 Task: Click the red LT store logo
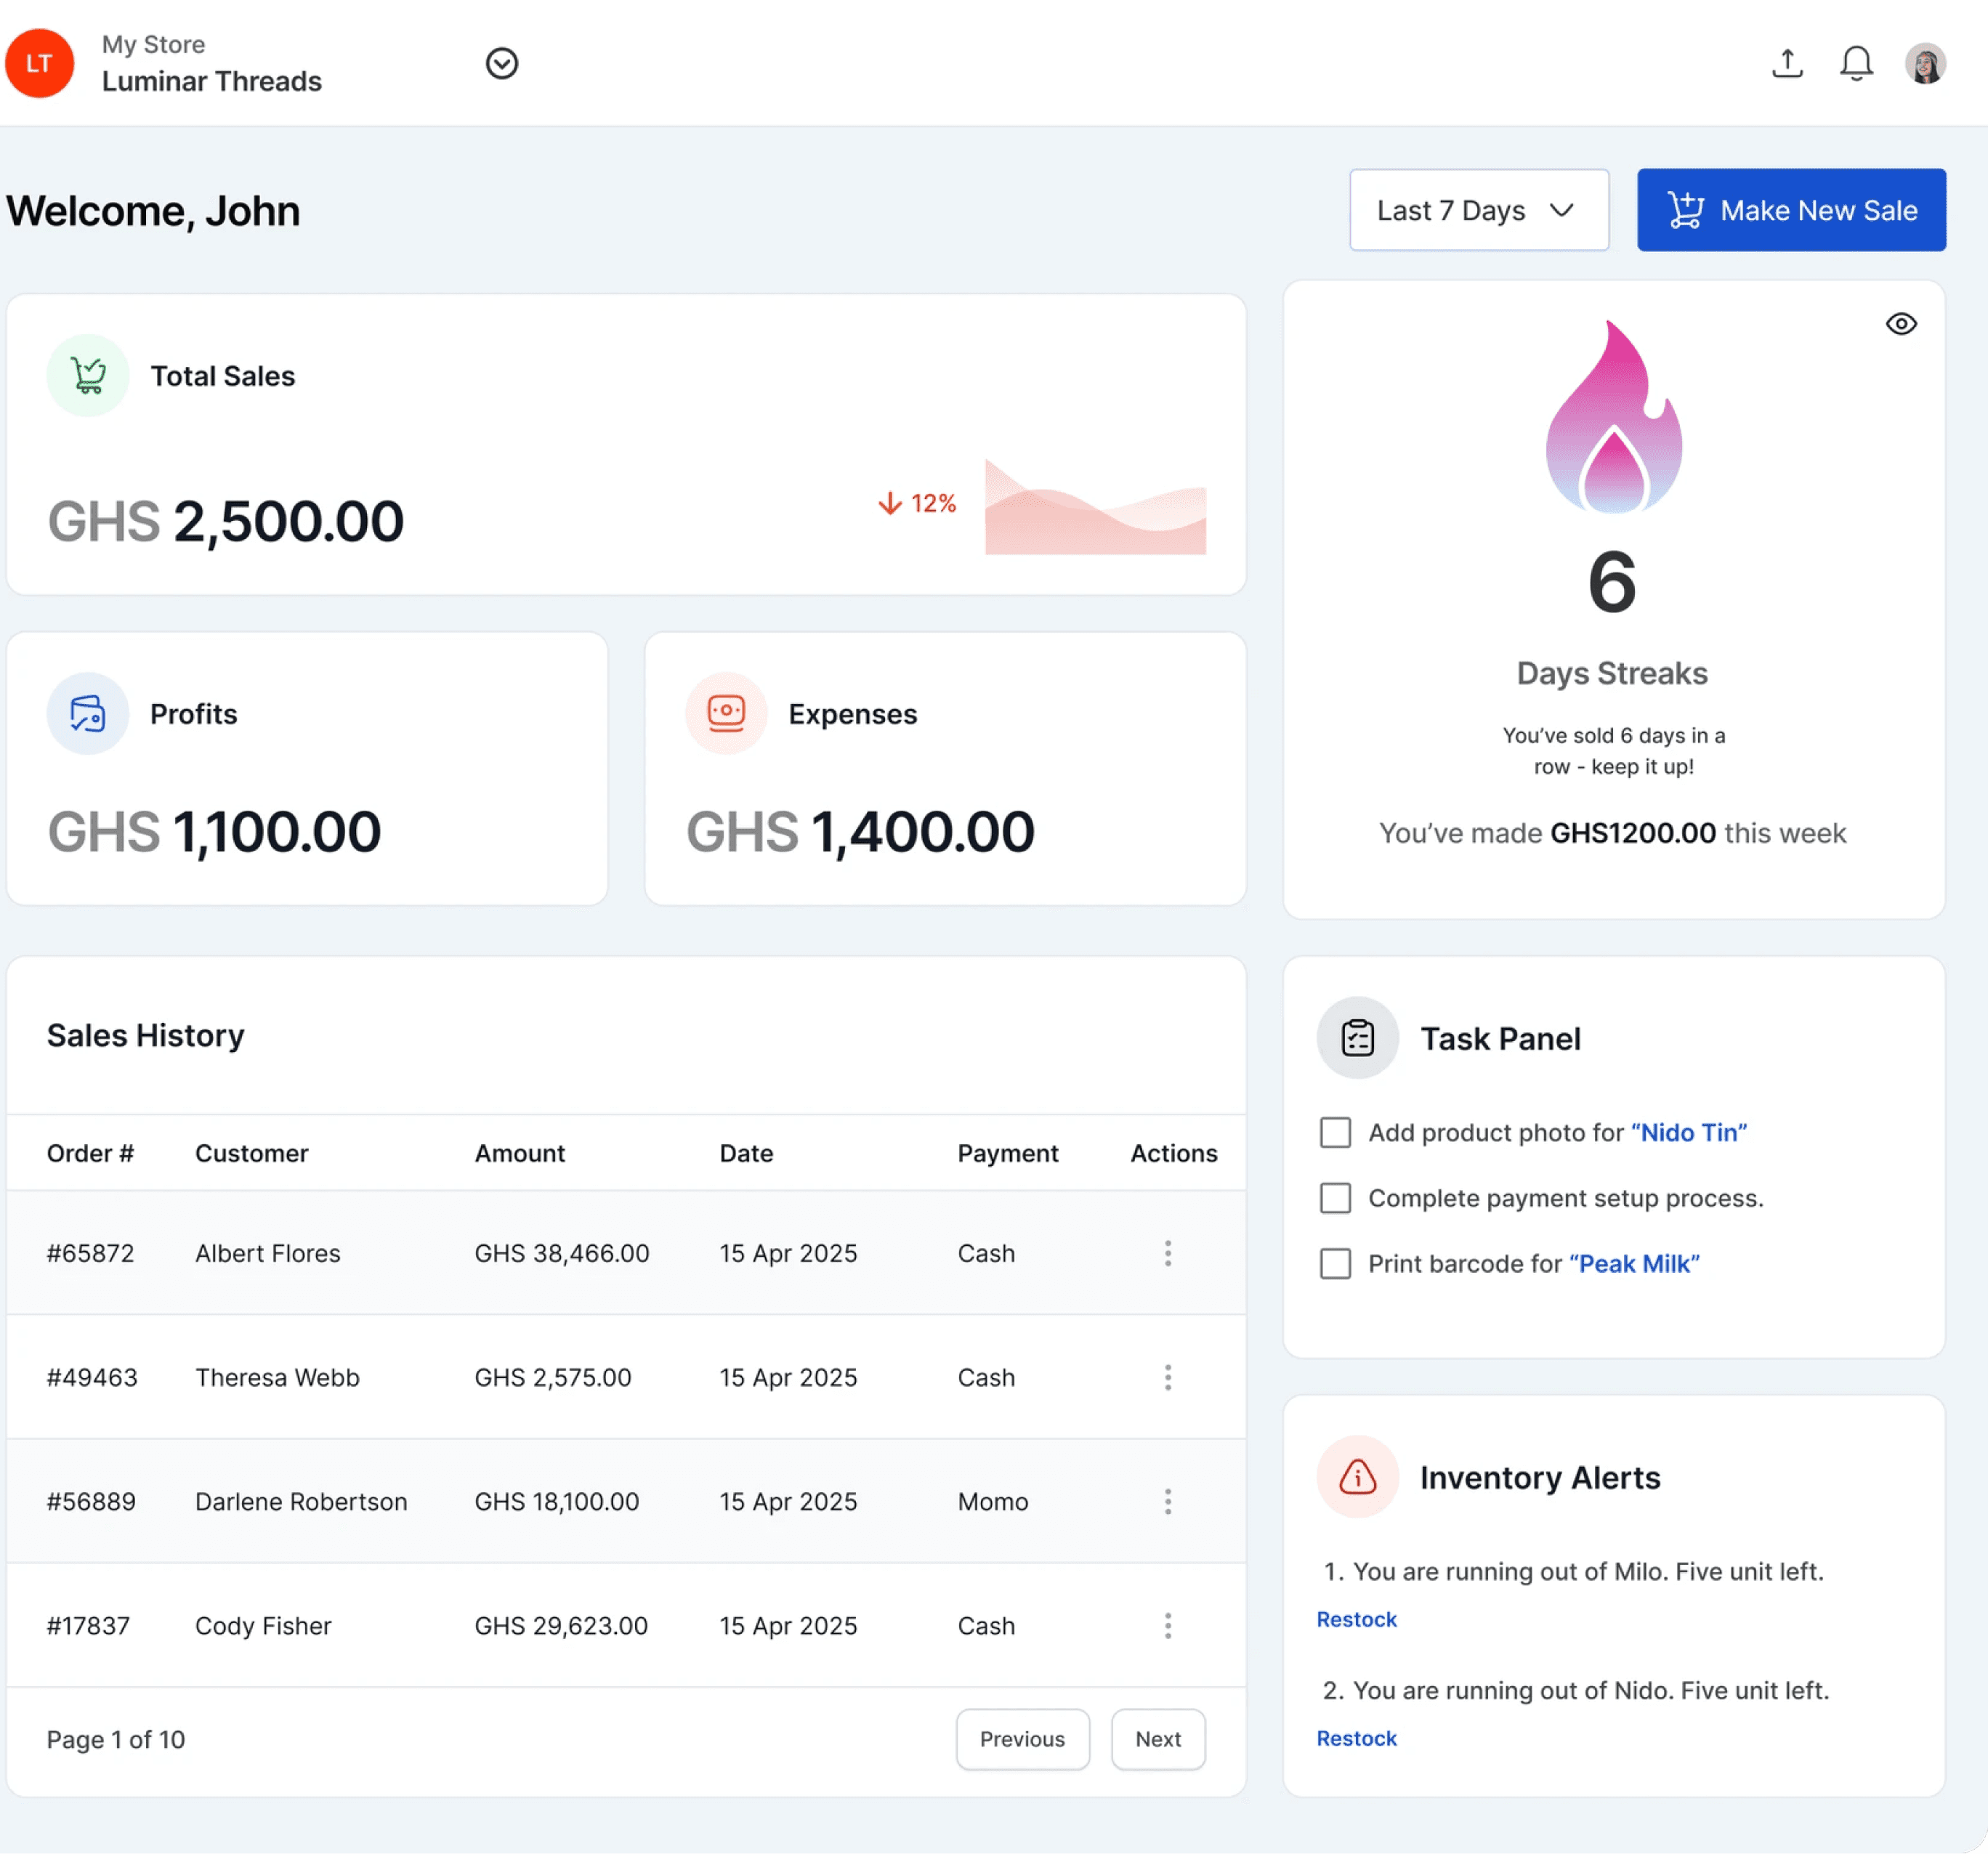click(x=39, y=63)
